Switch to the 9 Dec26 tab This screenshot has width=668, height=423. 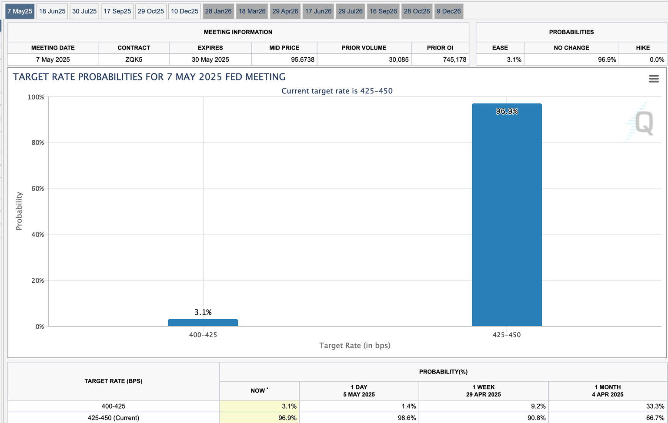click(x=449, y=11)
